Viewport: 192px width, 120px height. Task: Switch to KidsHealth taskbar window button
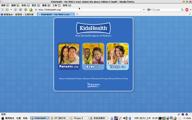40,118
